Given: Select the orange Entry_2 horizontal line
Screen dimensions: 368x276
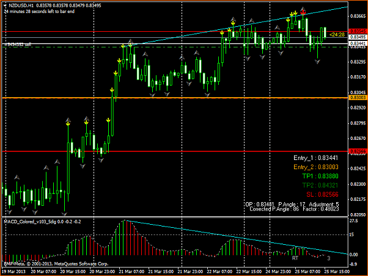Looking at the screenshot, I should tap(175, 98).
